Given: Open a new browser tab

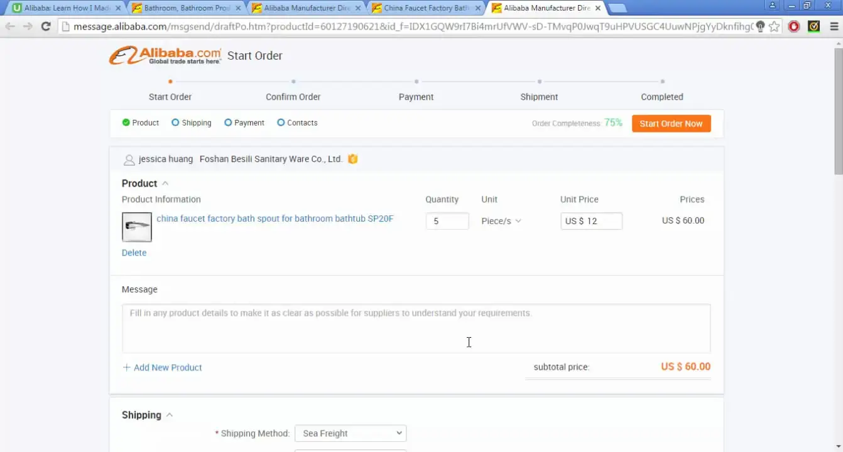Looking at the screenshot, I should (x=618, y=8).
